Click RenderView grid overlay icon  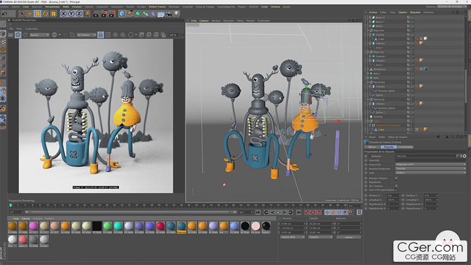click(108, 35)
